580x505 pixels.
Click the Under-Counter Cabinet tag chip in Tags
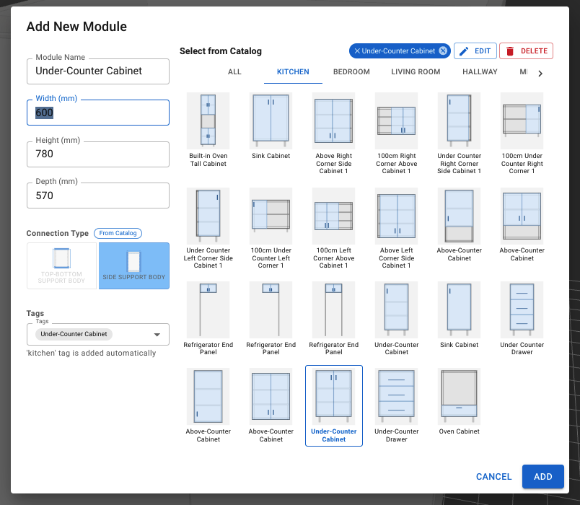coord(74,334)
